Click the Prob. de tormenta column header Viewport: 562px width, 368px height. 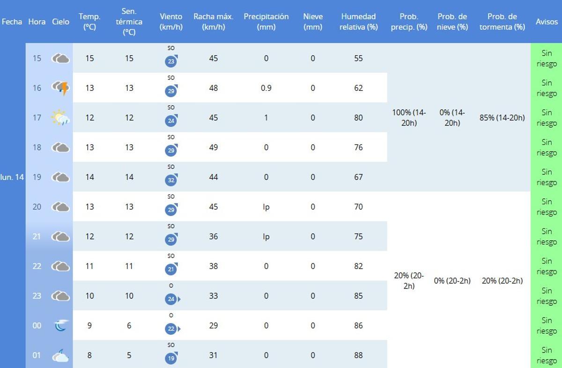click(502, 22)
